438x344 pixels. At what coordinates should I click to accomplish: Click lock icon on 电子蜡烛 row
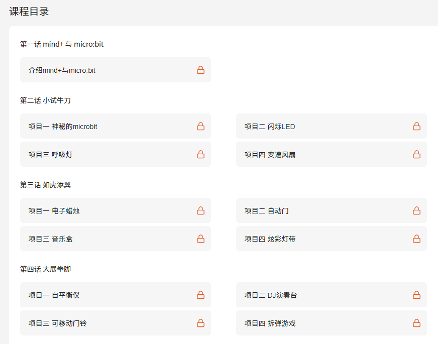200,211
